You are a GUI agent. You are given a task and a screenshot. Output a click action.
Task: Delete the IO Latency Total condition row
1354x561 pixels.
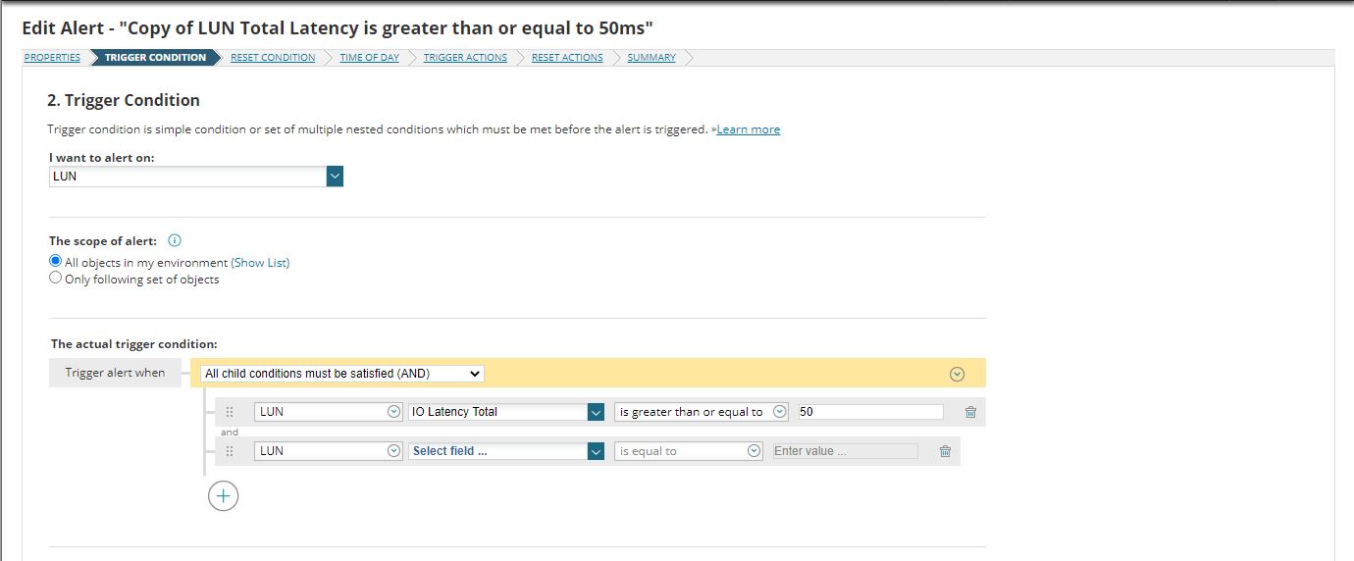point(970,412)
